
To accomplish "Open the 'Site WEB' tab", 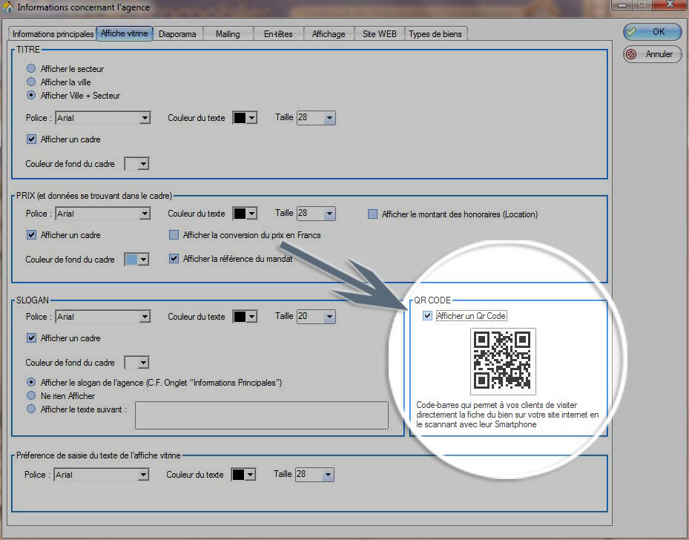I will pyautogui.click(x=379, y=34).
